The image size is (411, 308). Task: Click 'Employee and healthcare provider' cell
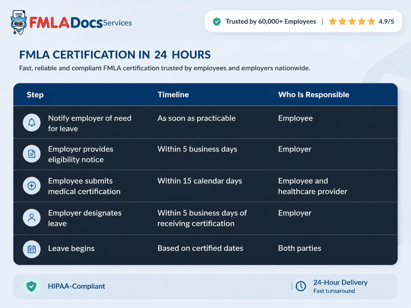pos(313,186)
